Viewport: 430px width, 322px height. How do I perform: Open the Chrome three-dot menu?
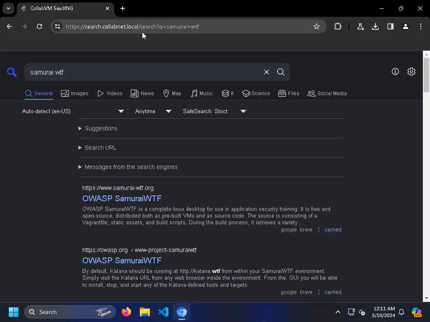click(x=420, y=26)
